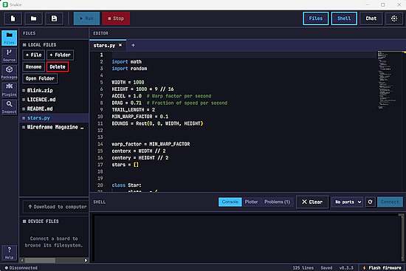Toggle the Shell panel button

tap(344, 18)
